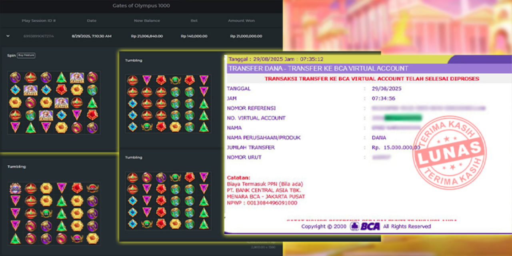Click the NAMA PERUSAHAAN/PRODUK label
The height and width of the screenshot is (256, 512).
point(264,138)
